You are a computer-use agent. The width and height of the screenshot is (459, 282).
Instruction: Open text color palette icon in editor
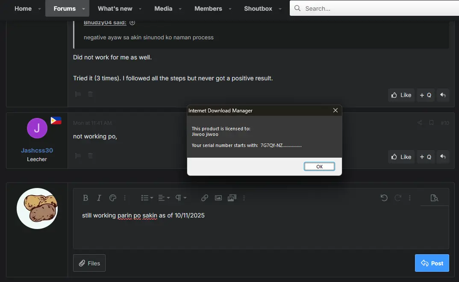(113, 198)
